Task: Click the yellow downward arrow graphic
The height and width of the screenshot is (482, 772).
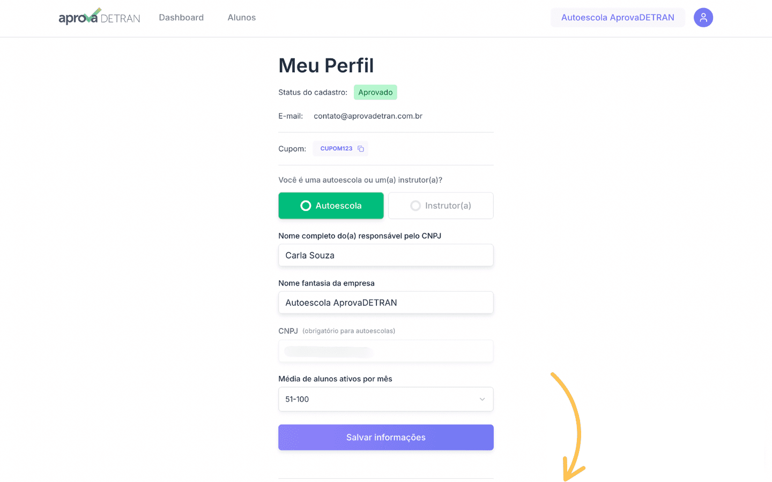Action: 569,426
